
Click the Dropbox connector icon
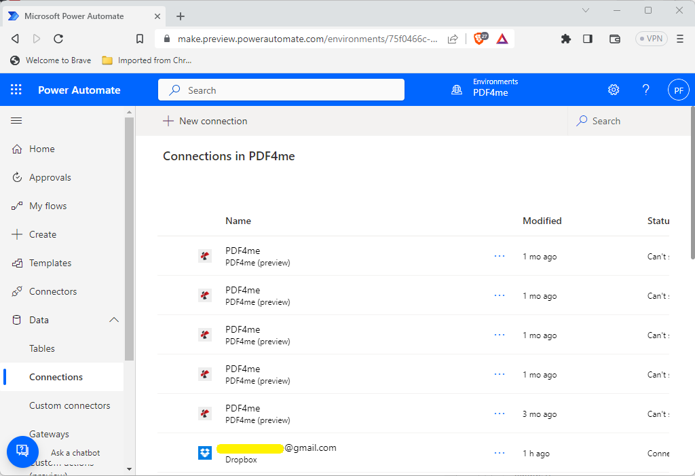(x=205, y=452)
